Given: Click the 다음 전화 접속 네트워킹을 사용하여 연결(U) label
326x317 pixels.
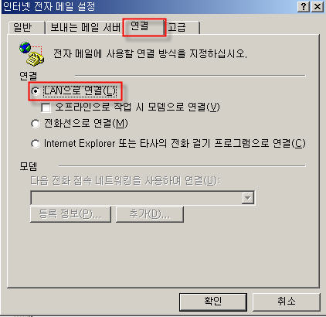Looking at the screenshot, I should tap(125, 180).
